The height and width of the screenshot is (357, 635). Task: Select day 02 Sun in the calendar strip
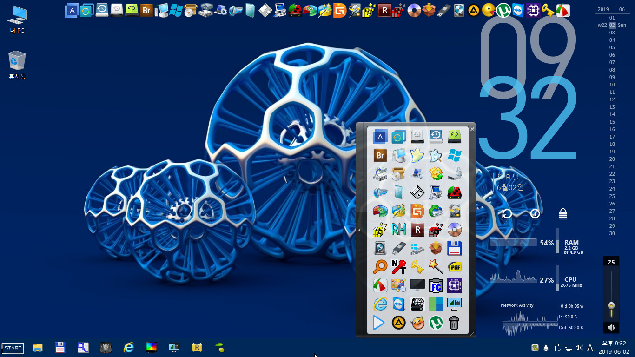pos(612,25)
